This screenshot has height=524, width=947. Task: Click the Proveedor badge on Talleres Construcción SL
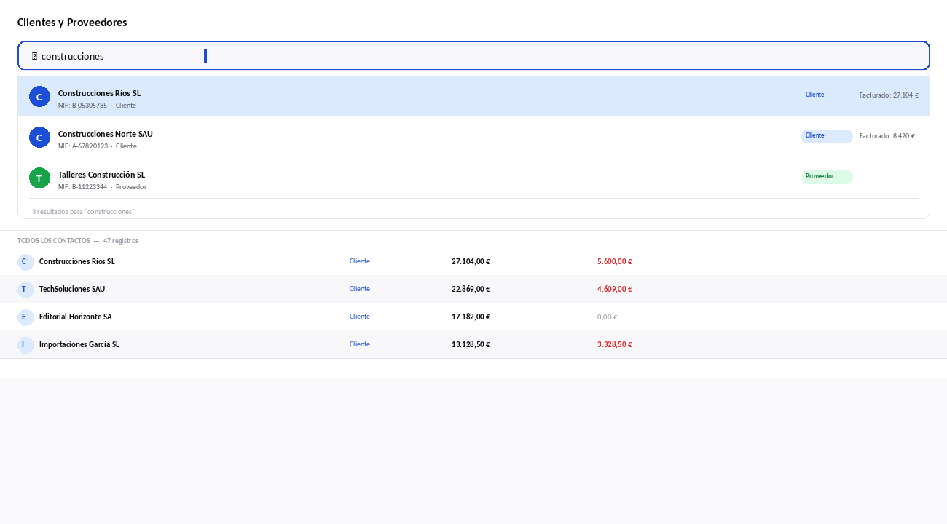827,177
